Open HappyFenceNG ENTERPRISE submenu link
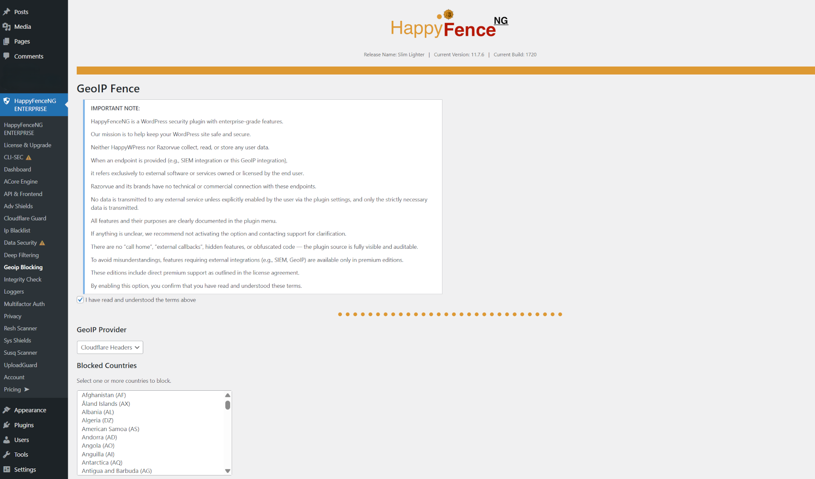Screen dimensions: 815x479 coord(24,129)
